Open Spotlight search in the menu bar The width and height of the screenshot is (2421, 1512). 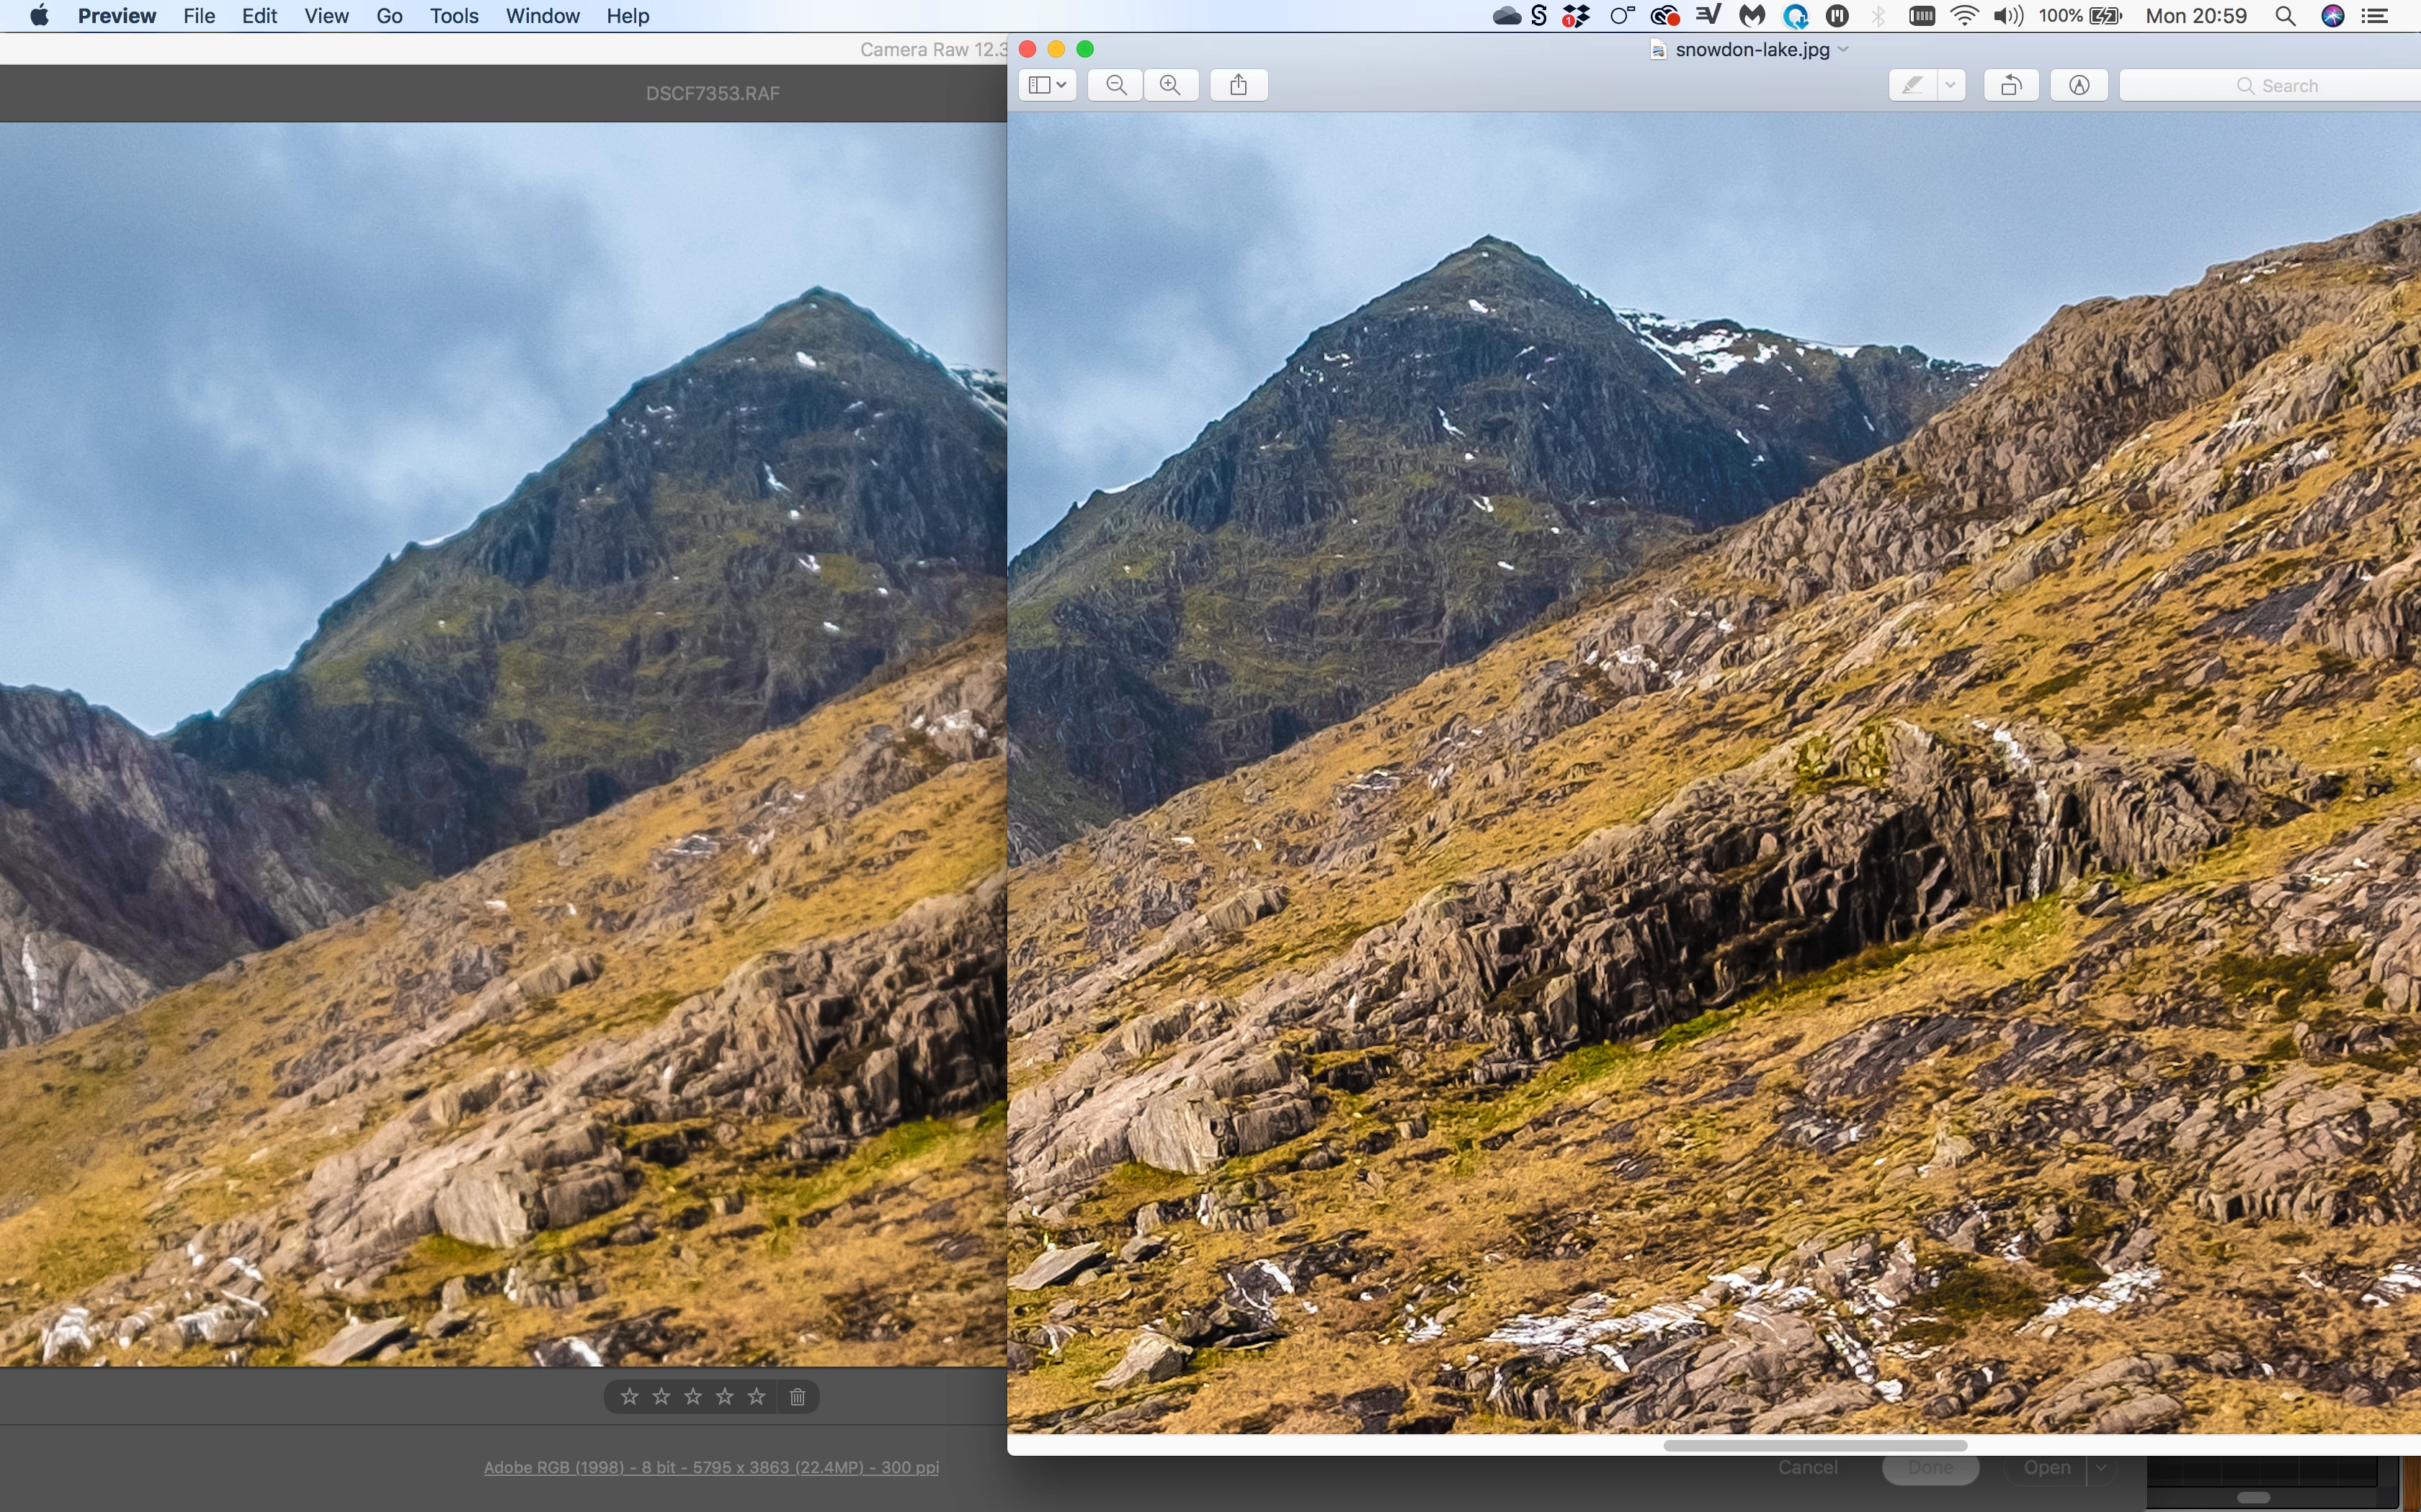(x=2285, y=16)
